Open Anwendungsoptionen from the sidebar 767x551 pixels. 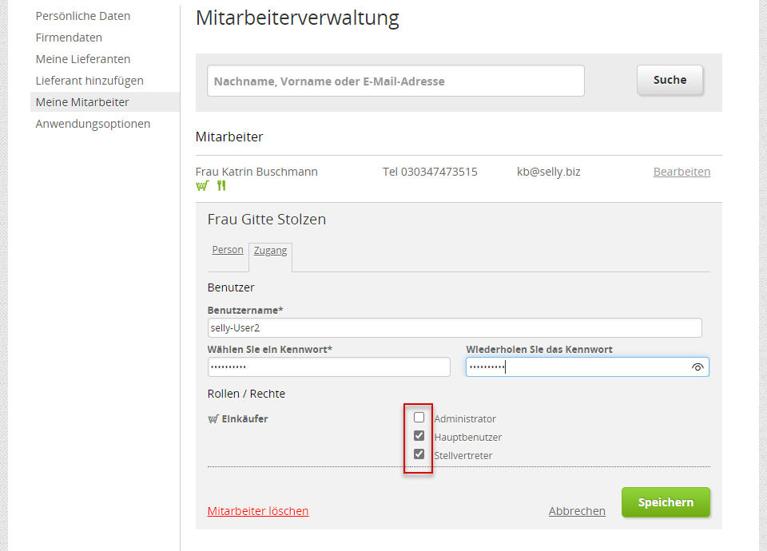click(x=93, y=124)
